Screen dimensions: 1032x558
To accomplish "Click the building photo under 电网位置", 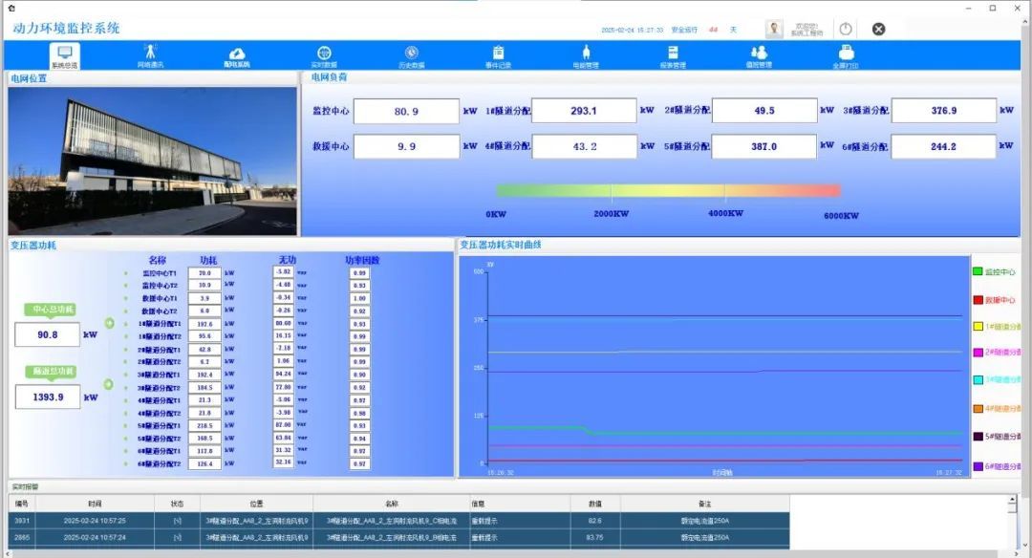I will tap(152, 161).
